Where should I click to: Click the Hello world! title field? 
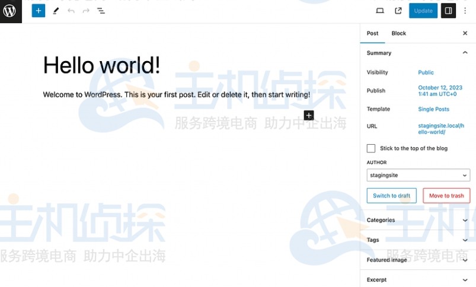point(102,65)
